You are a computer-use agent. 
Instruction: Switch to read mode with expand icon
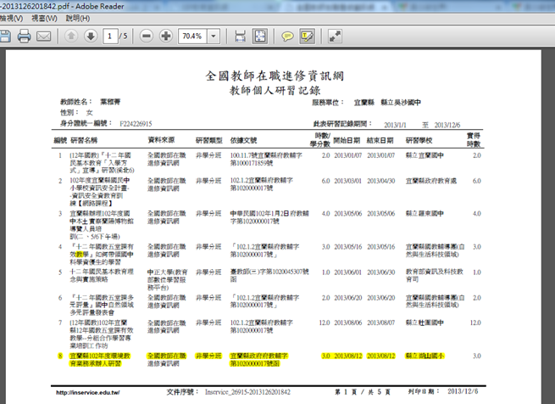(x=335, y=36)
